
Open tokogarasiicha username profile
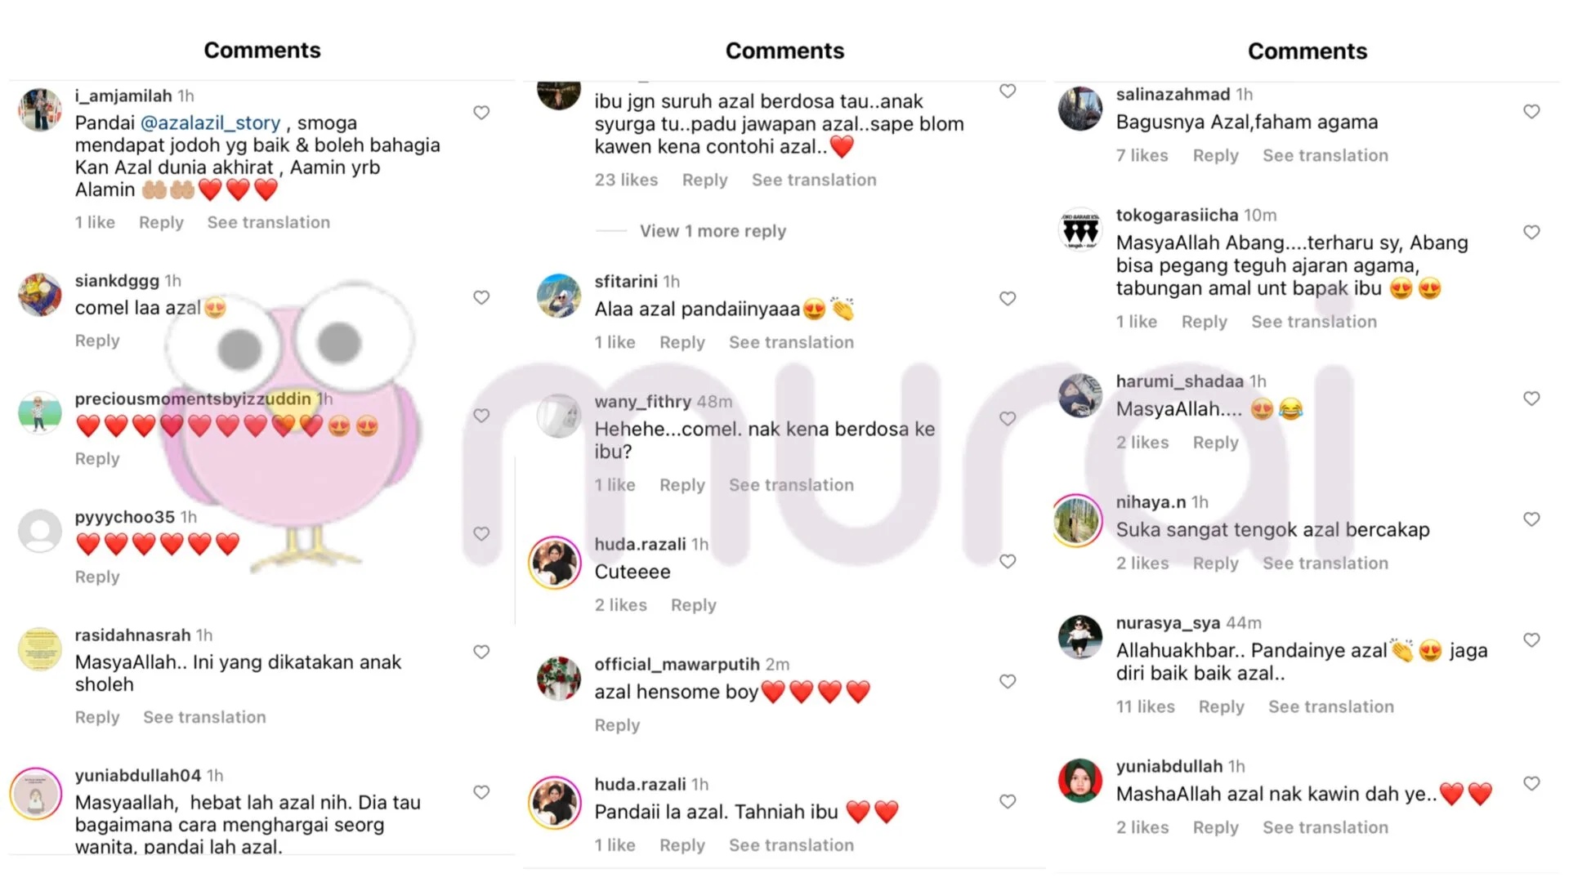click(1177, 215)
